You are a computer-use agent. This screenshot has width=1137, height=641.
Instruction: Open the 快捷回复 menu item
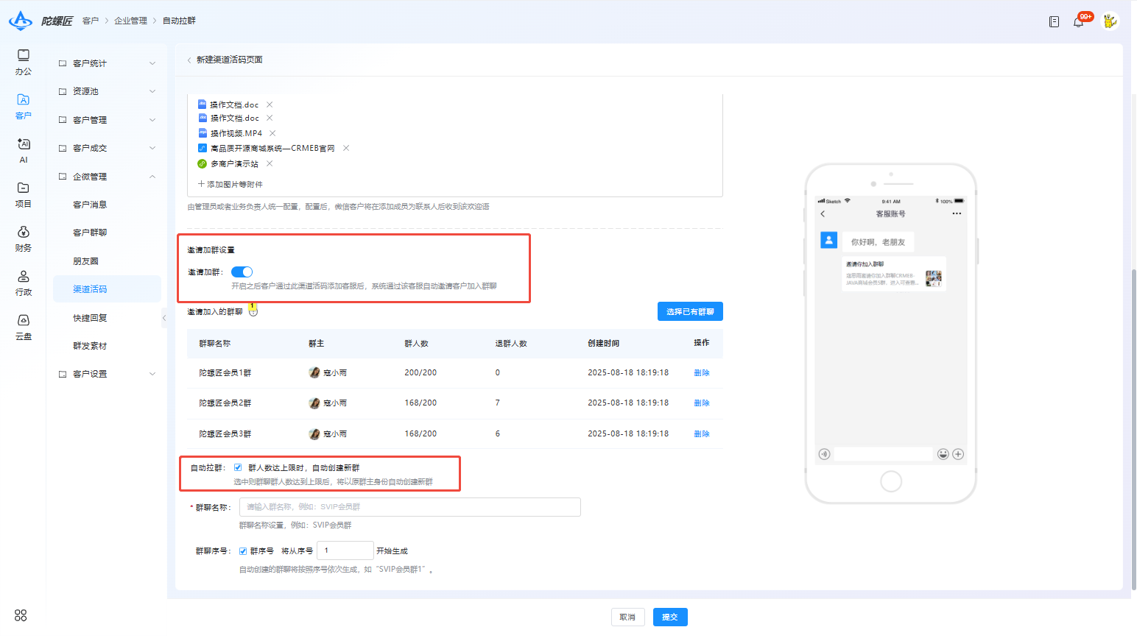[x=90, y=318]
